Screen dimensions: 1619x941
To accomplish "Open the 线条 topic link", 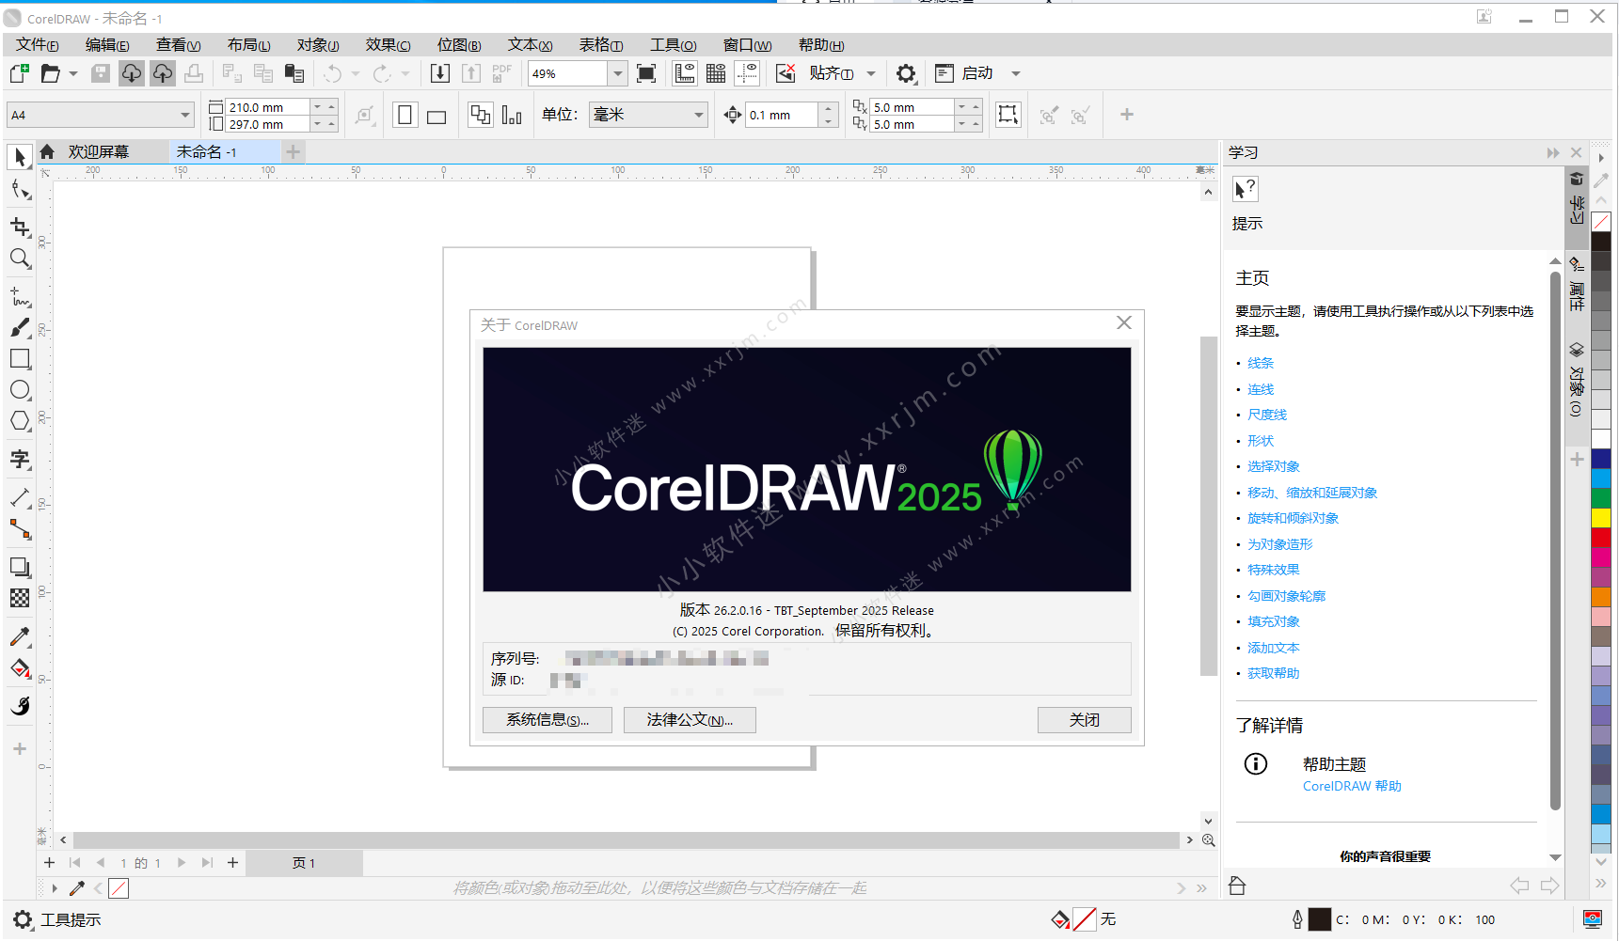I will 1261,363.
